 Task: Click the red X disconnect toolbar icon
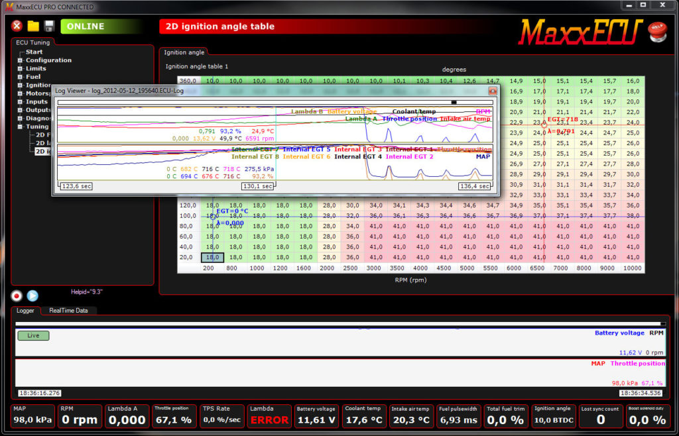(16, 26)
